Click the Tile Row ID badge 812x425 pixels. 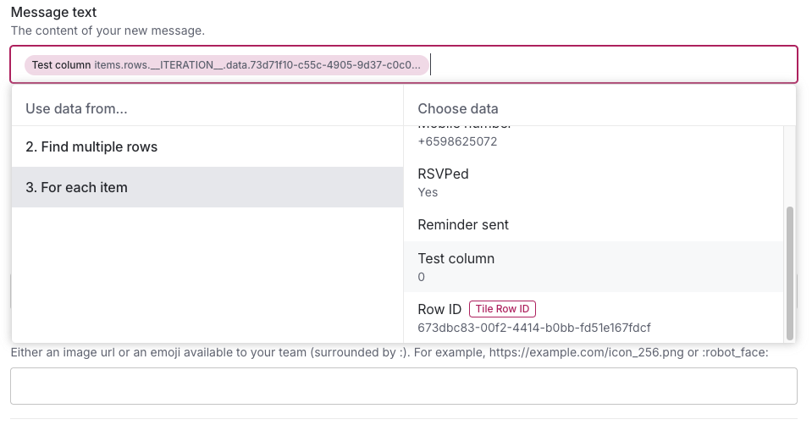[x=503, y=310]
